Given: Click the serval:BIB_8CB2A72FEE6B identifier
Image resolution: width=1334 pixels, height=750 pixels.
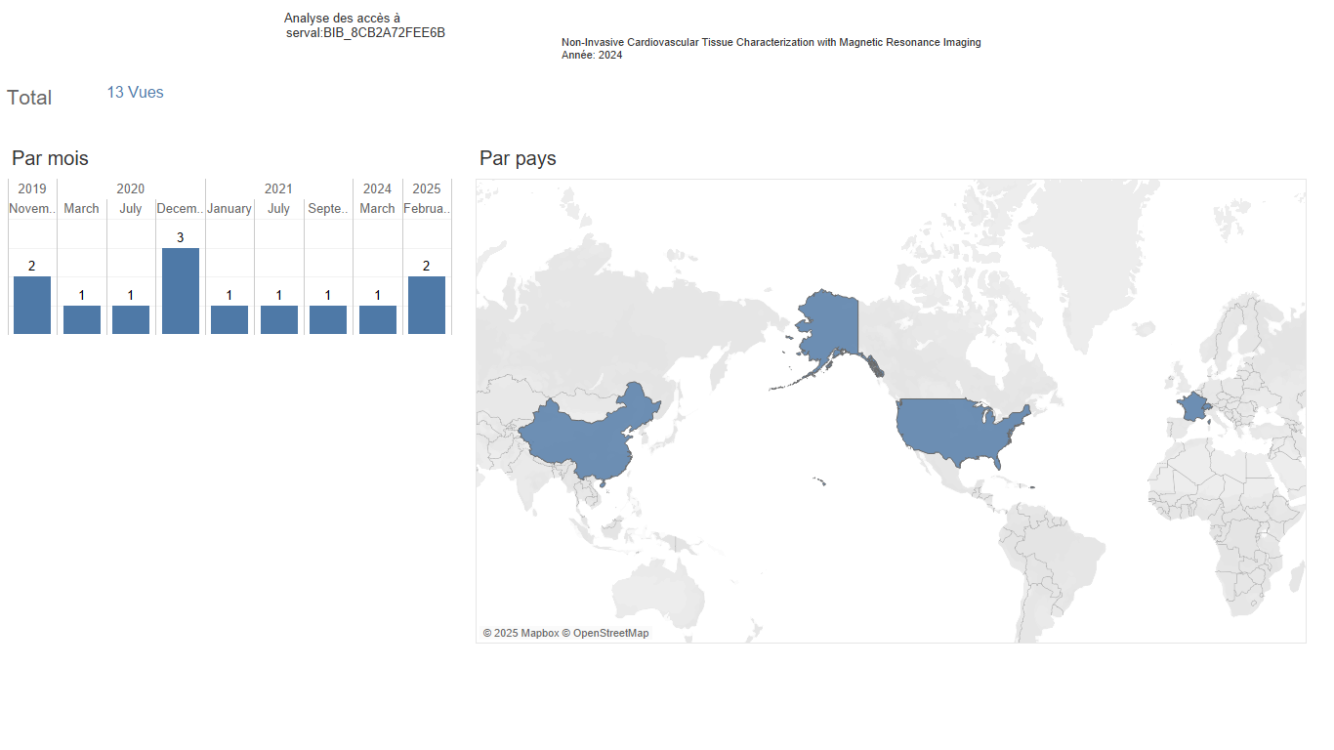Looking at the screenshot, I should pyautogui.click(x=366, y=32).
